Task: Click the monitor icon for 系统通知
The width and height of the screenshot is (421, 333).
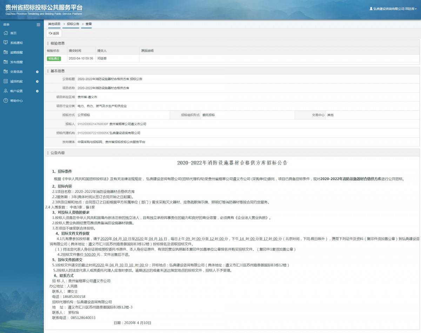Action: [x=5, y=43]
